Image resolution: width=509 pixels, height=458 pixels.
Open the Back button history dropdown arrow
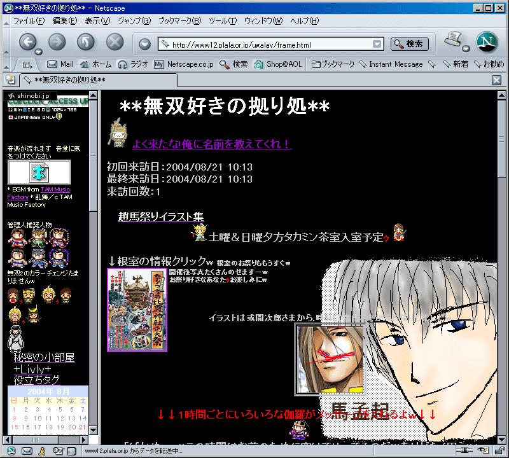click(x=38, y=52)
